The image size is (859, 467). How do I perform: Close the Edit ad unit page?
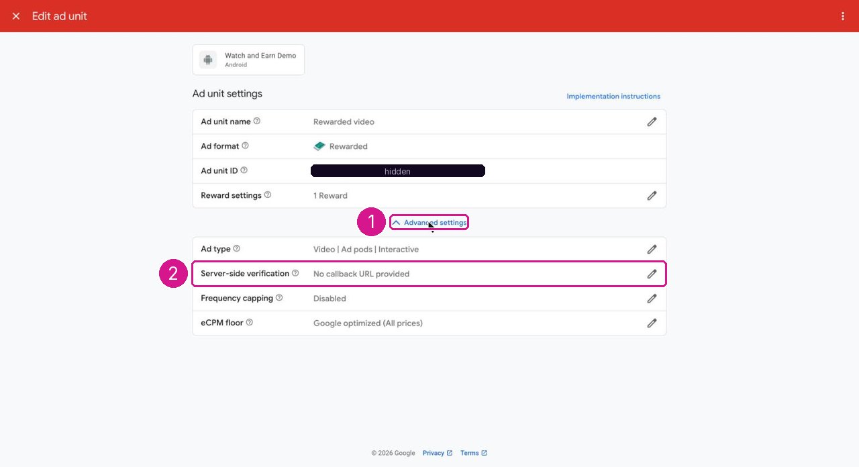point(16,16)
